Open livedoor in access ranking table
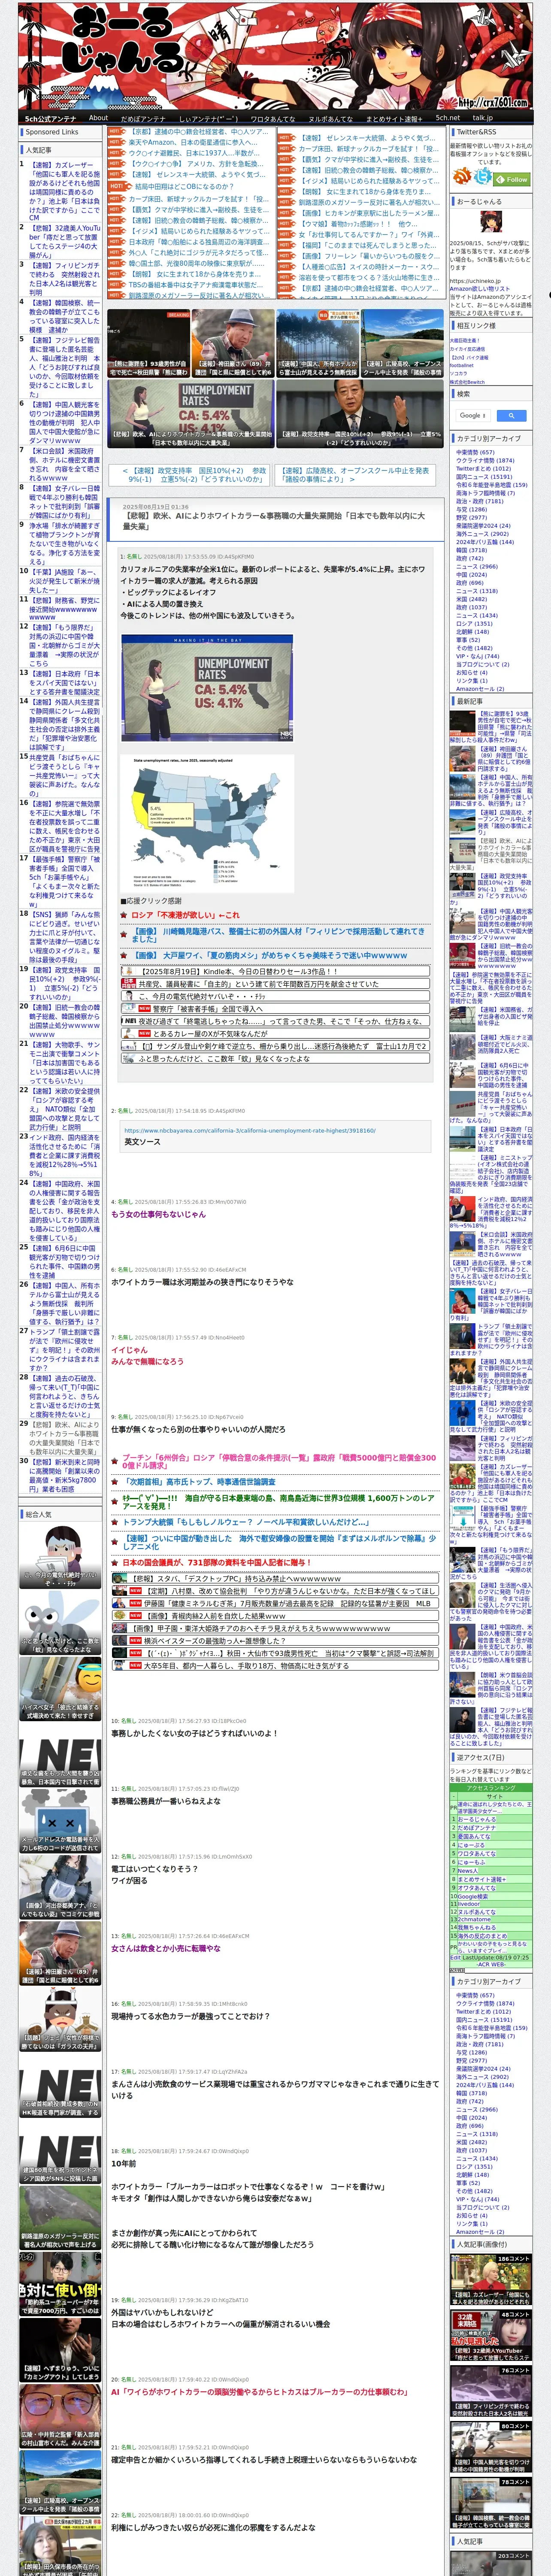Viewport: 551px width, 2576px height. point(468,1904)
